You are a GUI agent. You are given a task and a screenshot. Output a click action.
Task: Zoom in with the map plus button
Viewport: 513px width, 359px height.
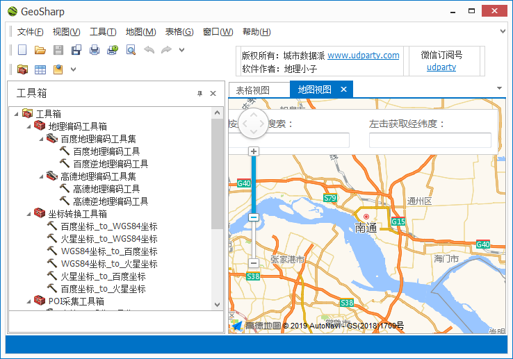coord(254,151)
